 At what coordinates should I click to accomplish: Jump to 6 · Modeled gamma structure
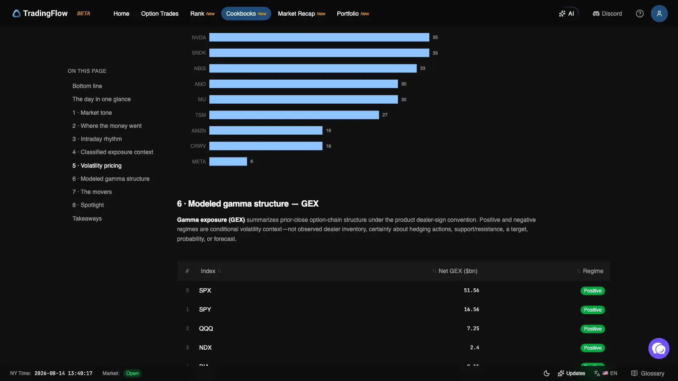[x=111, y=179]
